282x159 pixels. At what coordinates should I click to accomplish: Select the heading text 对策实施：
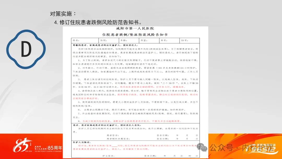pyautogui.click(x=63, y=14)
